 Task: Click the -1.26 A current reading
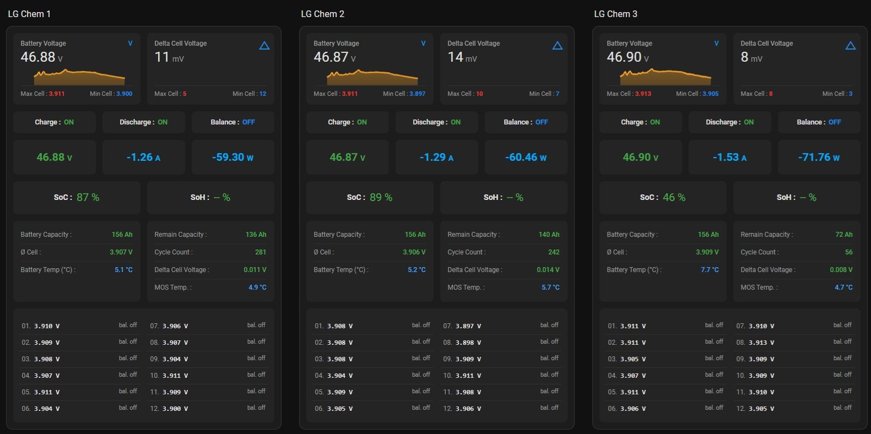point(143,158)
